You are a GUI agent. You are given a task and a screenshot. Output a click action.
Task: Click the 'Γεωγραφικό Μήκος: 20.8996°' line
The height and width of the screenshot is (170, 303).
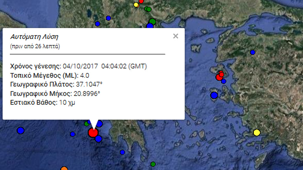55,93
